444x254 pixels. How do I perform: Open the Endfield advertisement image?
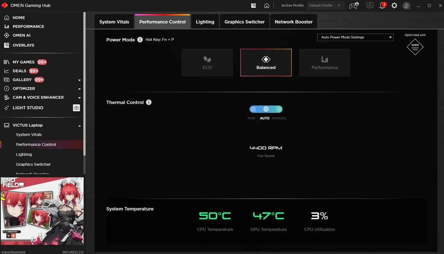[x=42, y=211]
